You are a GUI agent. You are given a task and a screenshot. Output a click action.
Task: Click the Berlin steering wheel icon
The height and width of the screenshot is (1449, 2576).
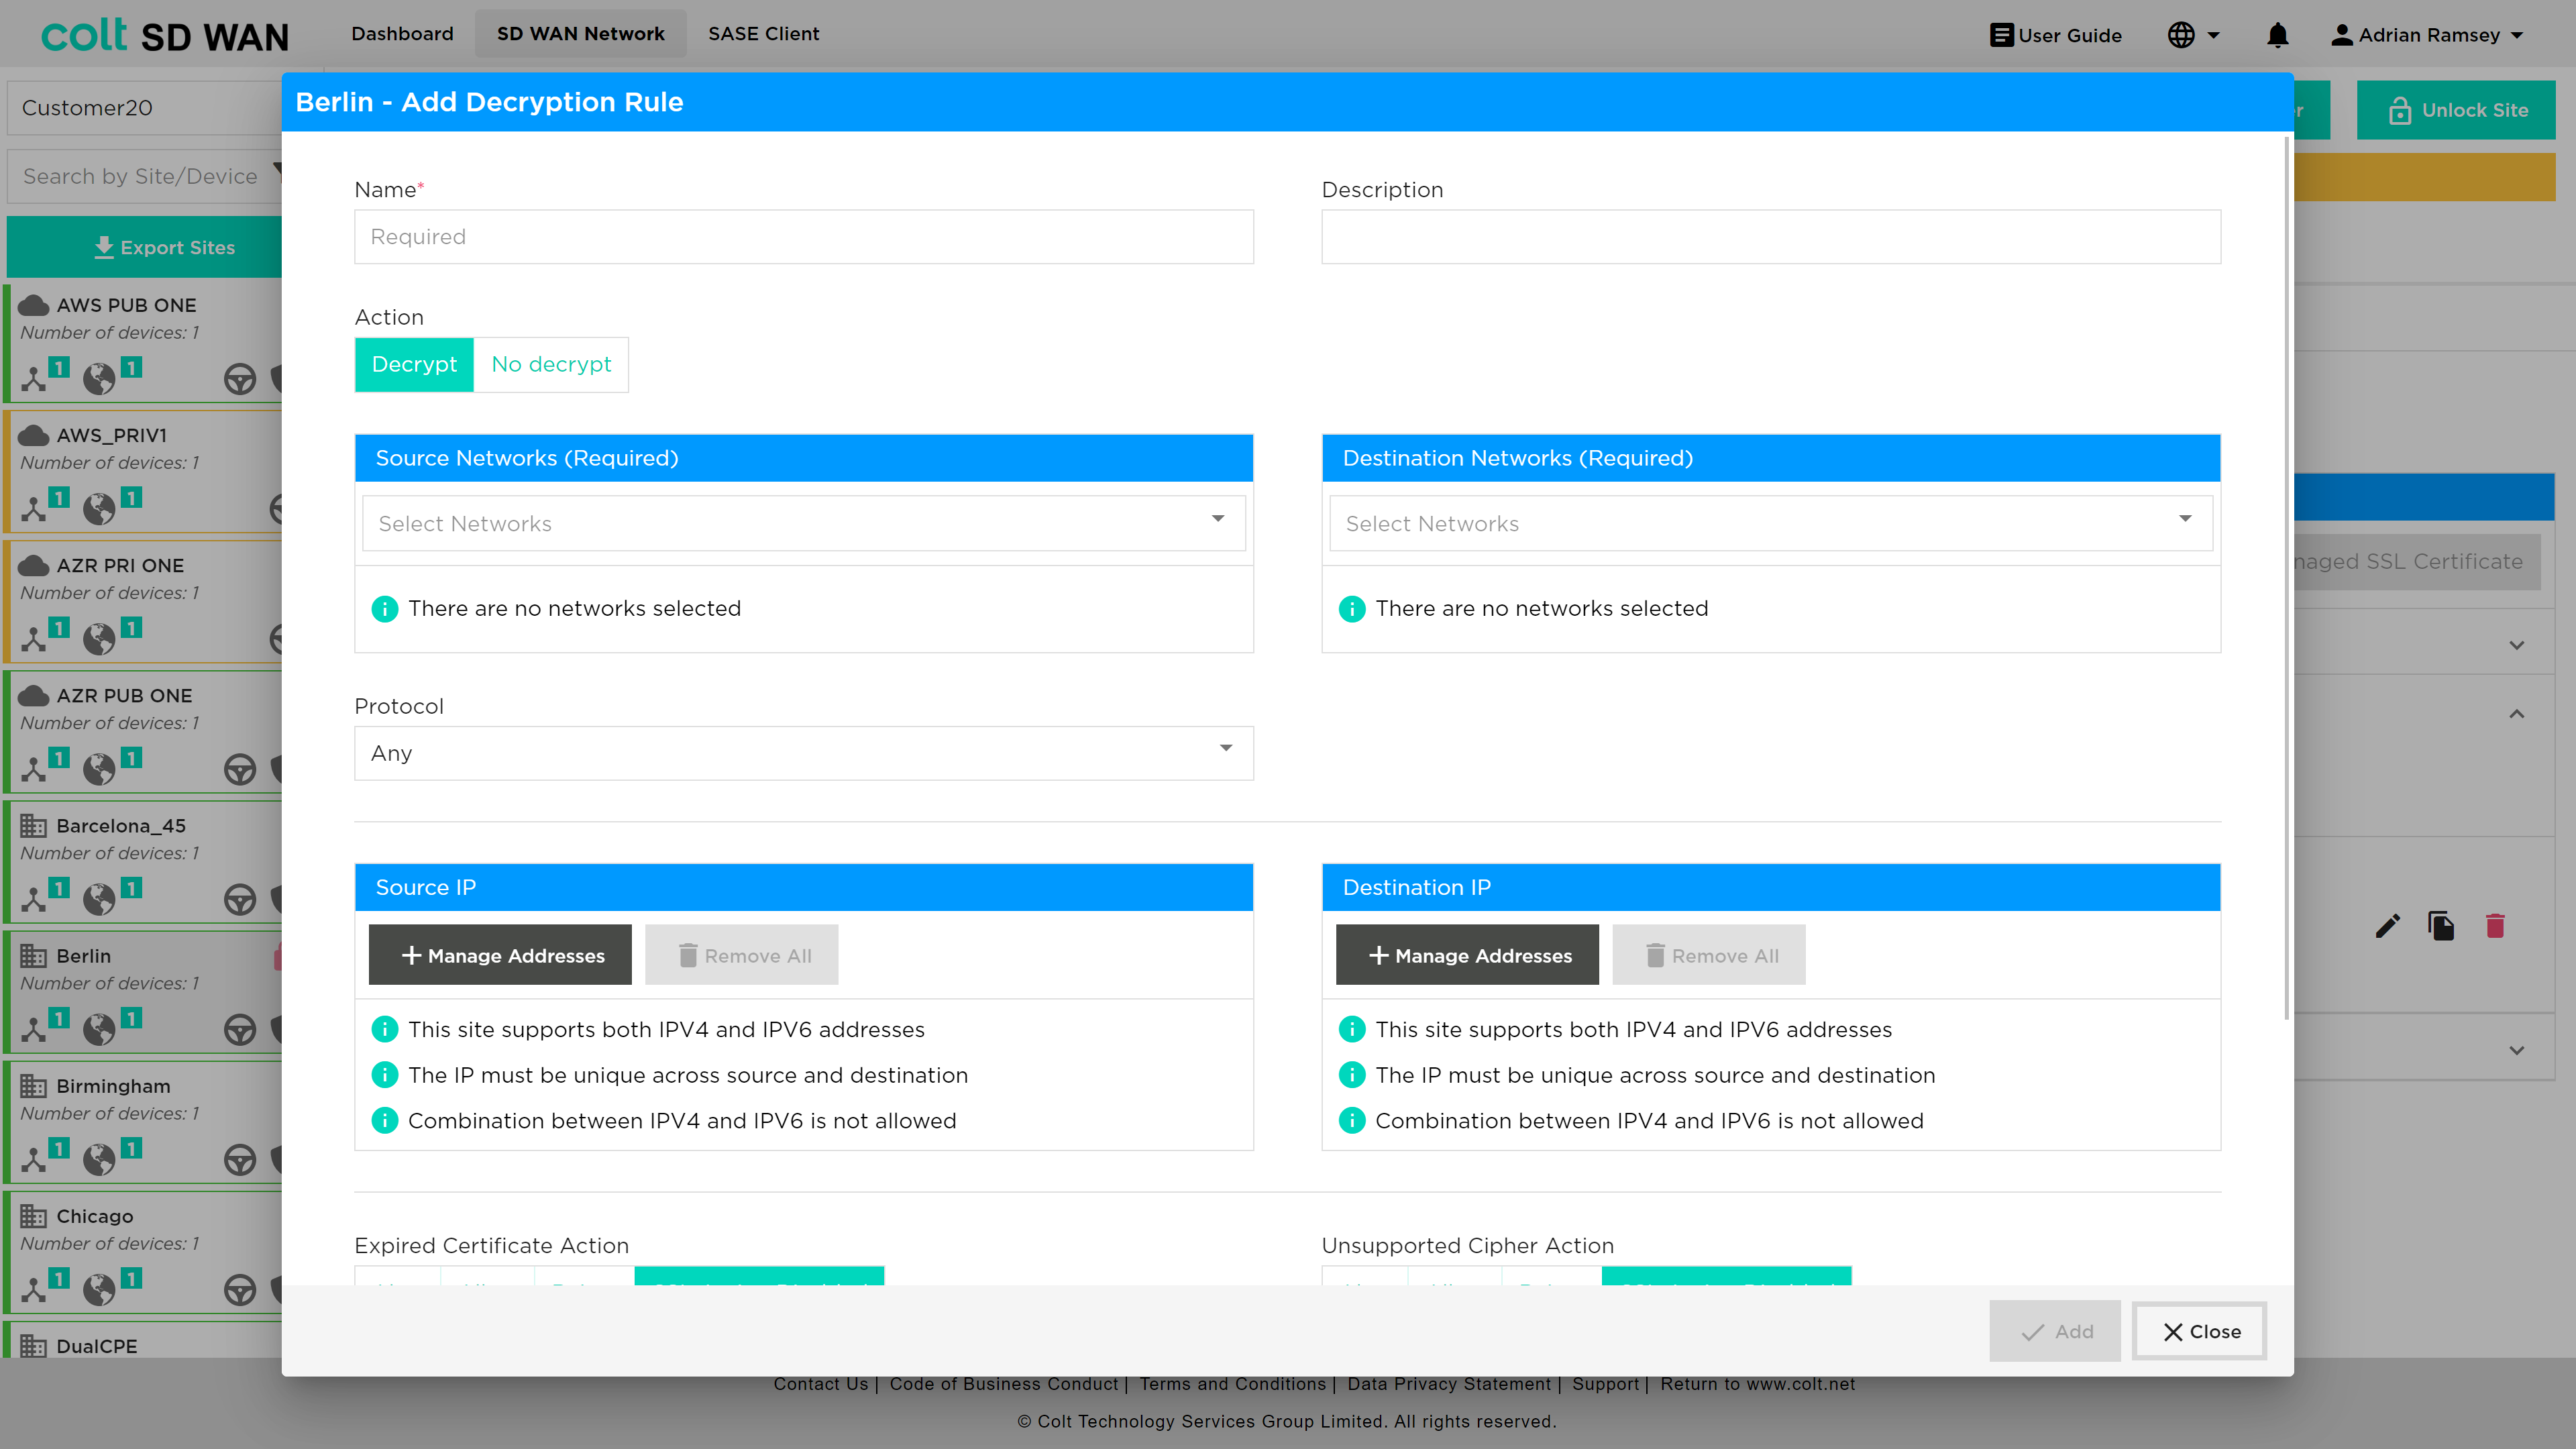[x=240, y=1029]
